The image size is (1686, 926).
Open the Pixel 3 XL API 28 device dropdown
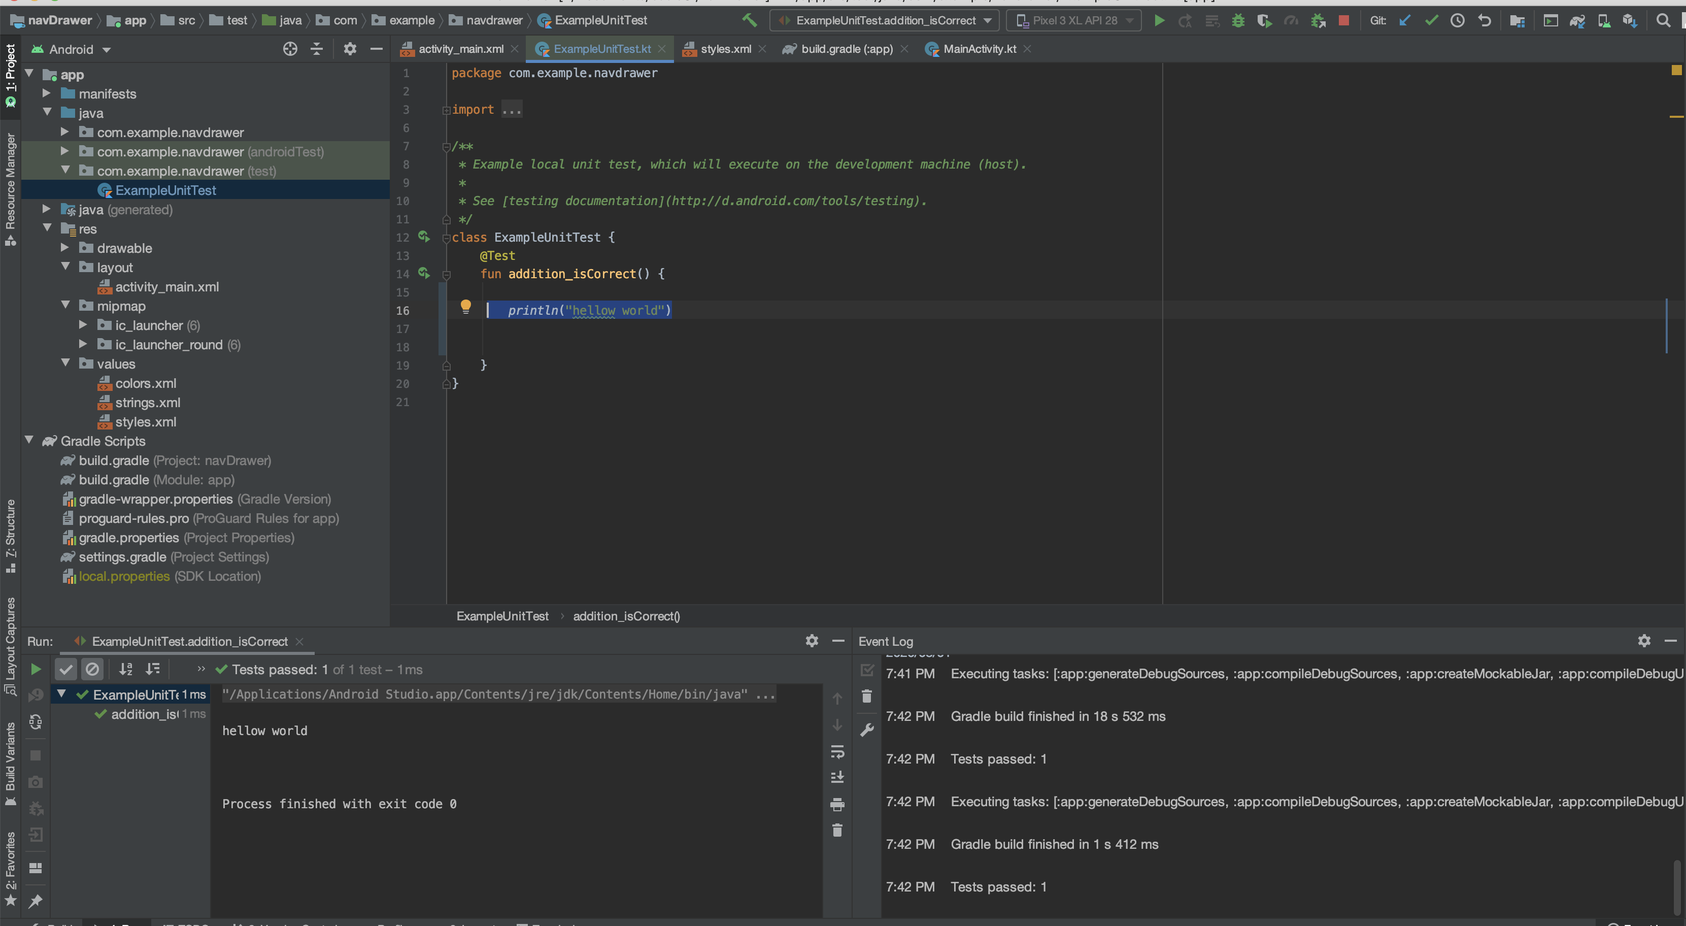click(x=1074, y=20)
